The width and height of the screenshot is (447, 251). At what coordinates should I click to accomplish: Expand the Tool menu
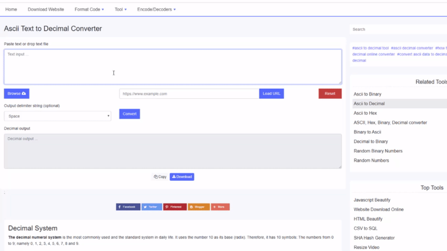(x=121, y=9)
